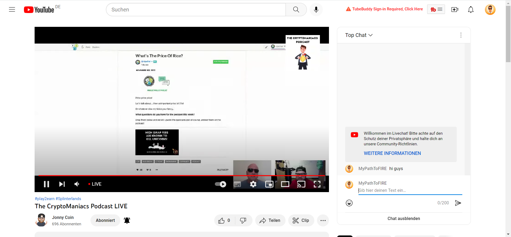Toggle the channel notification bell
The height and width of the screenshot is (237, 511).
(127, 221)
